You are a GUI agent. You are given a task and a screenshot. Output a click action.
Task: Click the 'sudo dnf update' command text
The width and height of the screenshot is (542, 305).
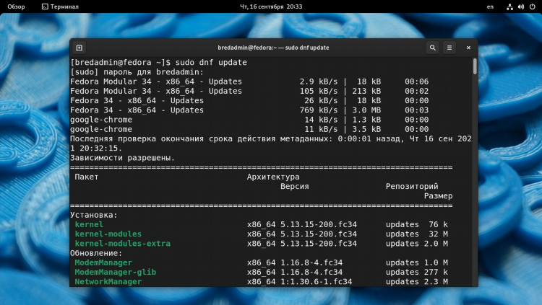pos(211,63)
